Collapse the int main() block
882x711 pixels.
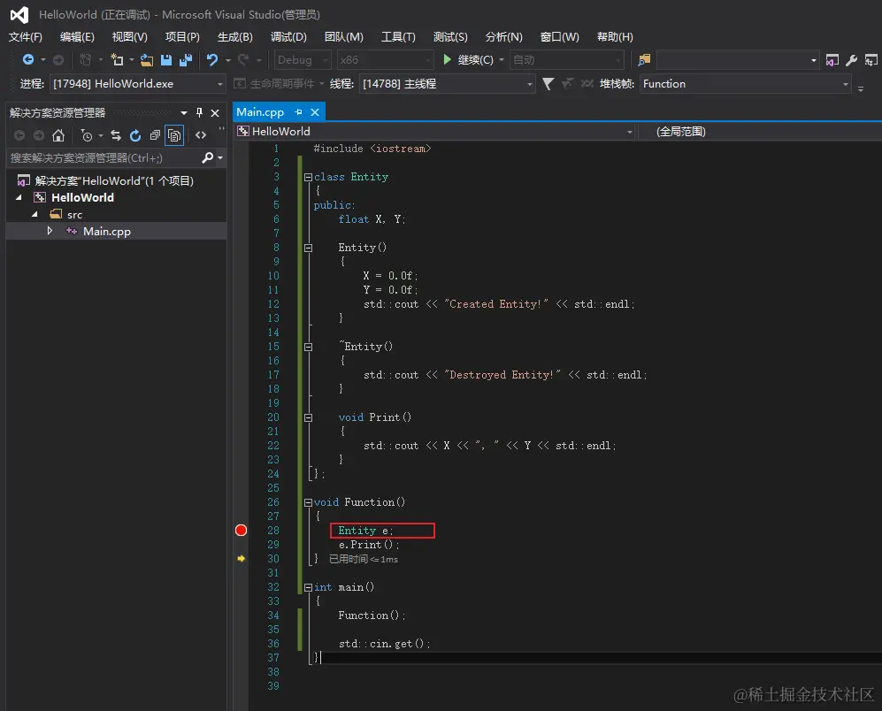[308, 587]
